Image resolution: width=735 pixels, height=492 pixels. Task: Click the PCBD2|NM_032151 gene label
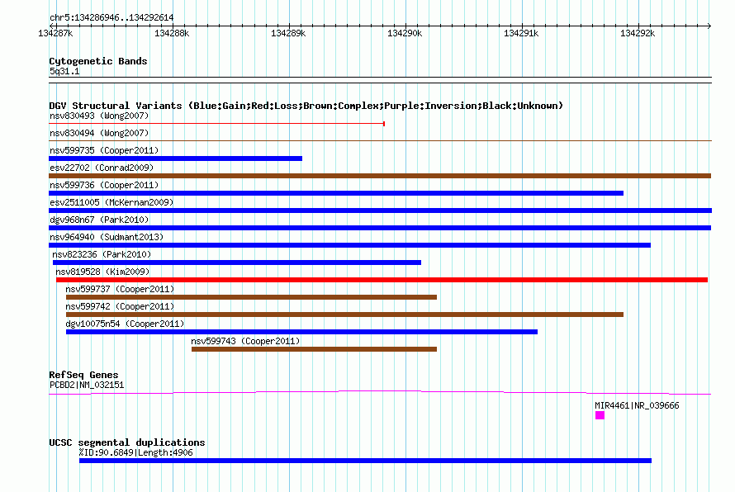87,386
